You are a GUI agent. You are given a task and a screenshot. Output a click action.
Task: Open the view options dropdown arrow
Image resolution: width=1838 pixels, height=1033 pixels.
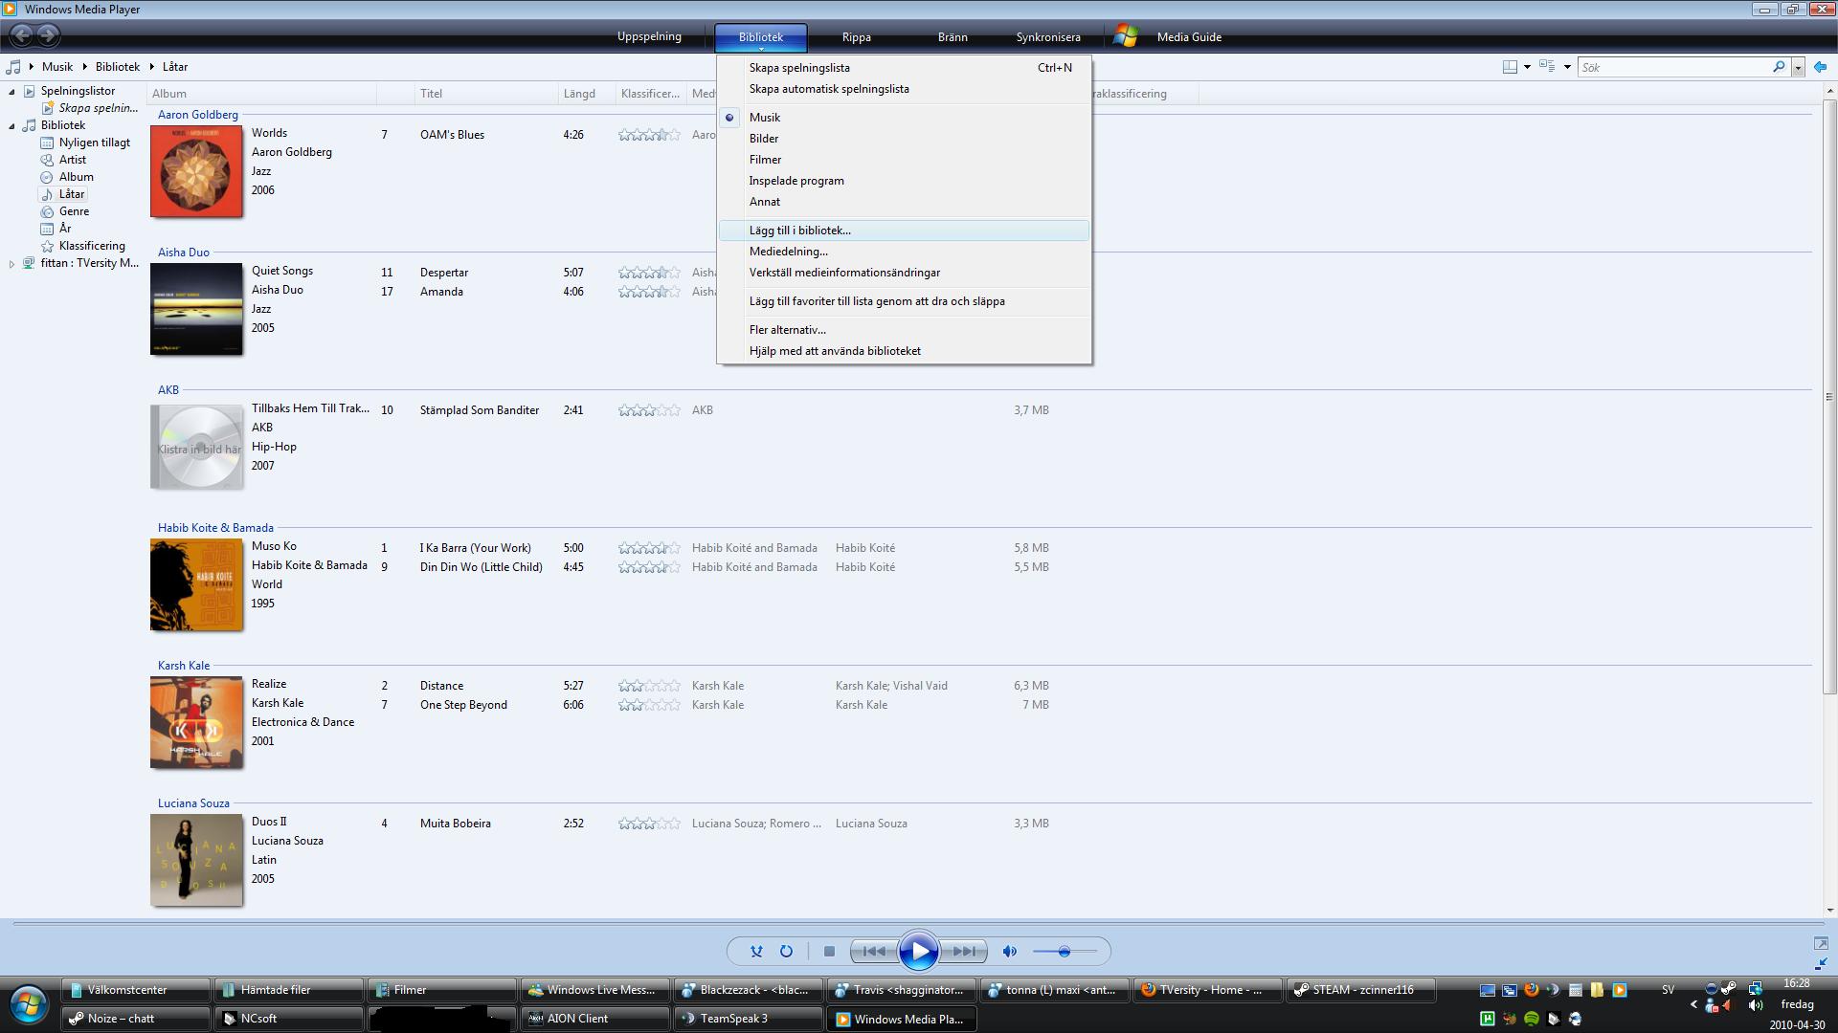1567,67
